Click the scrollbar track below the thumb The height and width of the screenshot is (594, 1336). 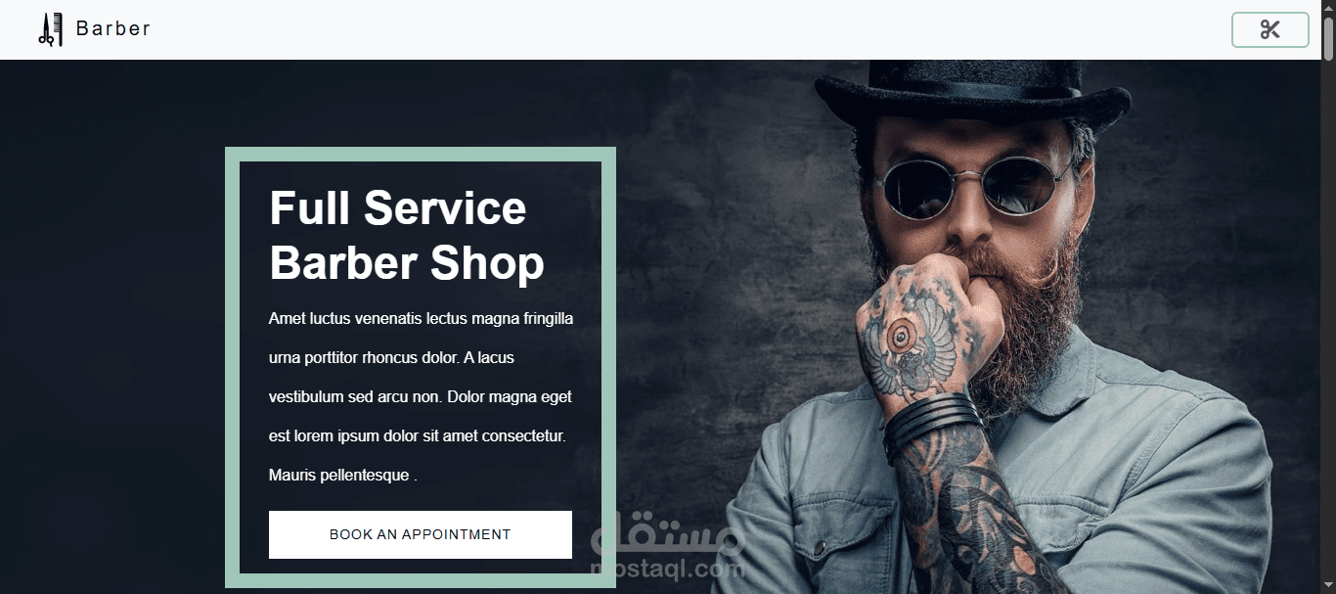click(1328, 323)
